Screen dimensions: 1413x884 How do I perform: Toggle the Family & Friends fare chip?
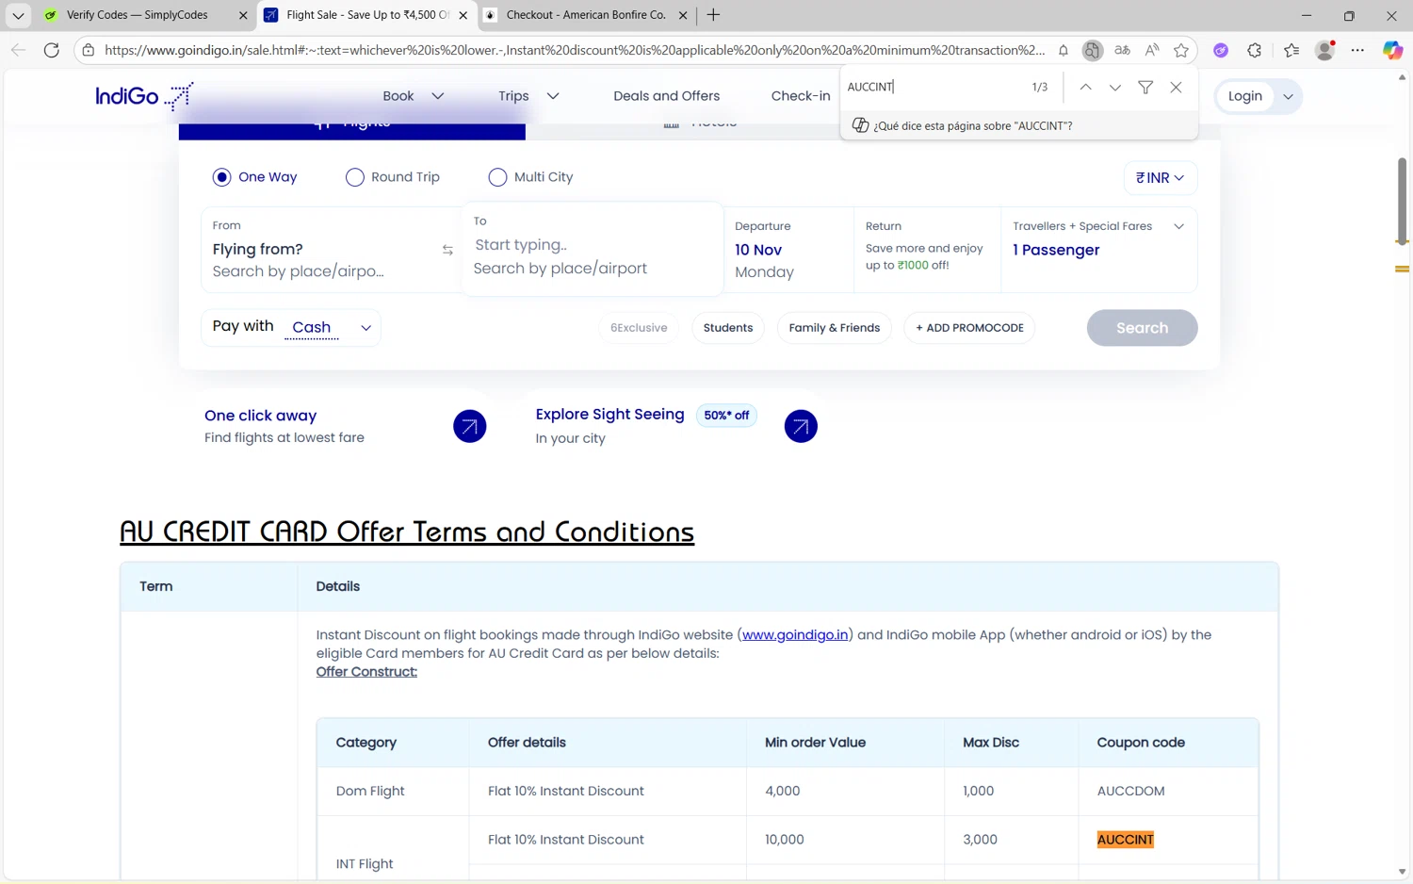click(835, 328)
